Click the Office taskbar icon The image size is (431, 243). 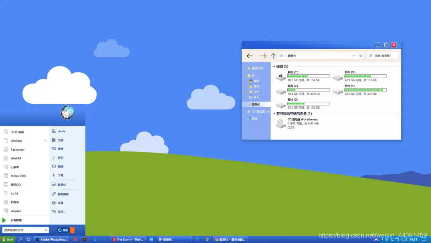[x=75, y=239]
